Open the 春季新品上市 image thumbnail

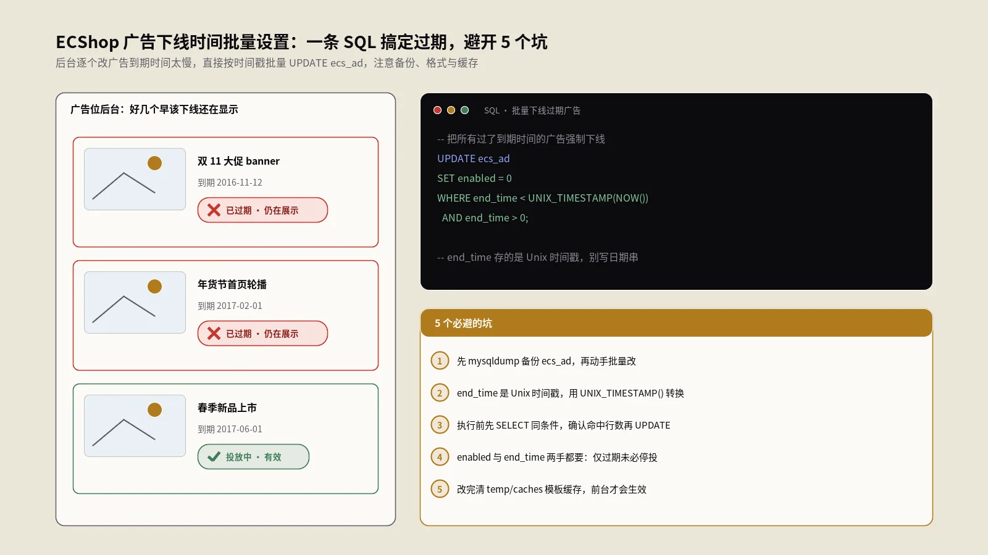(x=135, y=425)
